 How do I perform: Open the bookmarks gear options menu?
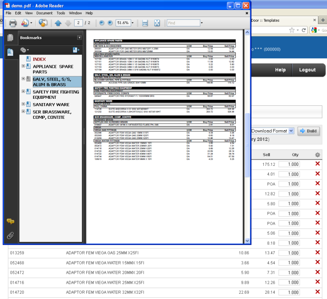point(24,50)
